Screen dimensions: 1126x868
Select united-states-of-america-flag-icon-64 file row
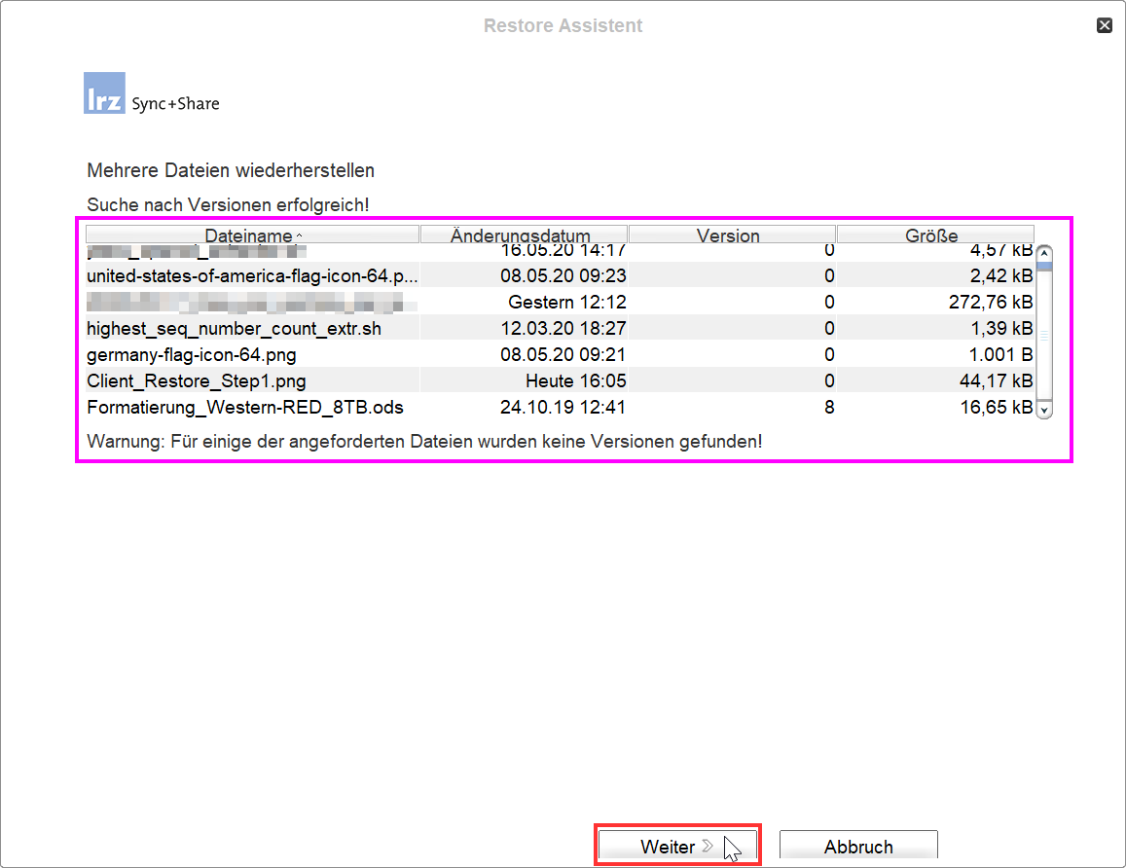click(251, 276)
